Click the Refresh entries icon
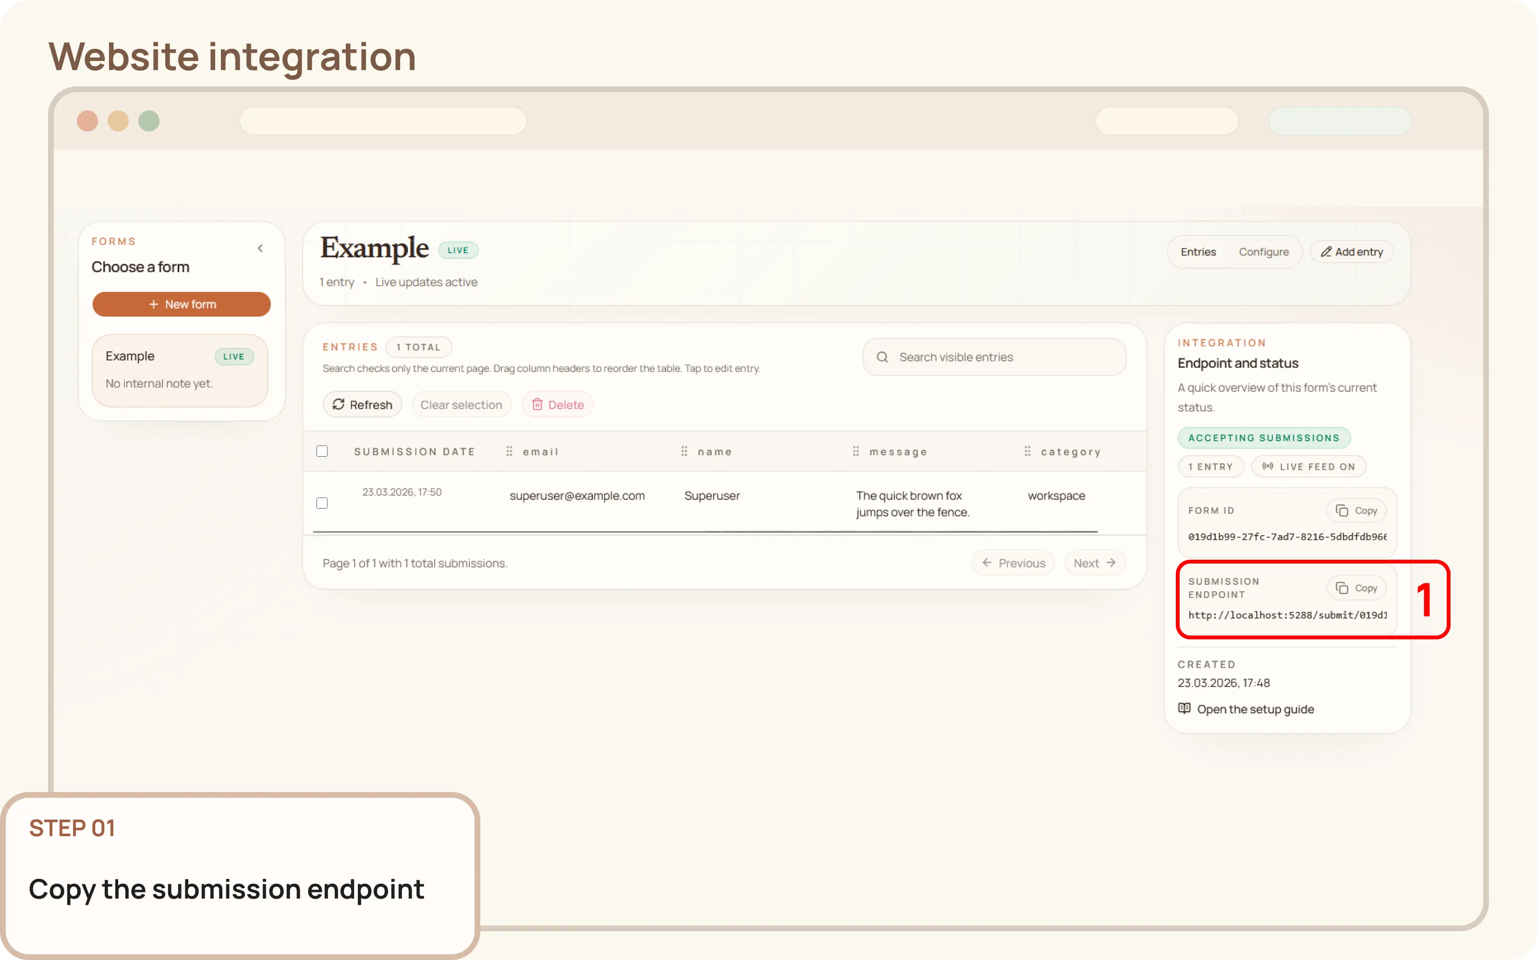 tap(340, 405)
